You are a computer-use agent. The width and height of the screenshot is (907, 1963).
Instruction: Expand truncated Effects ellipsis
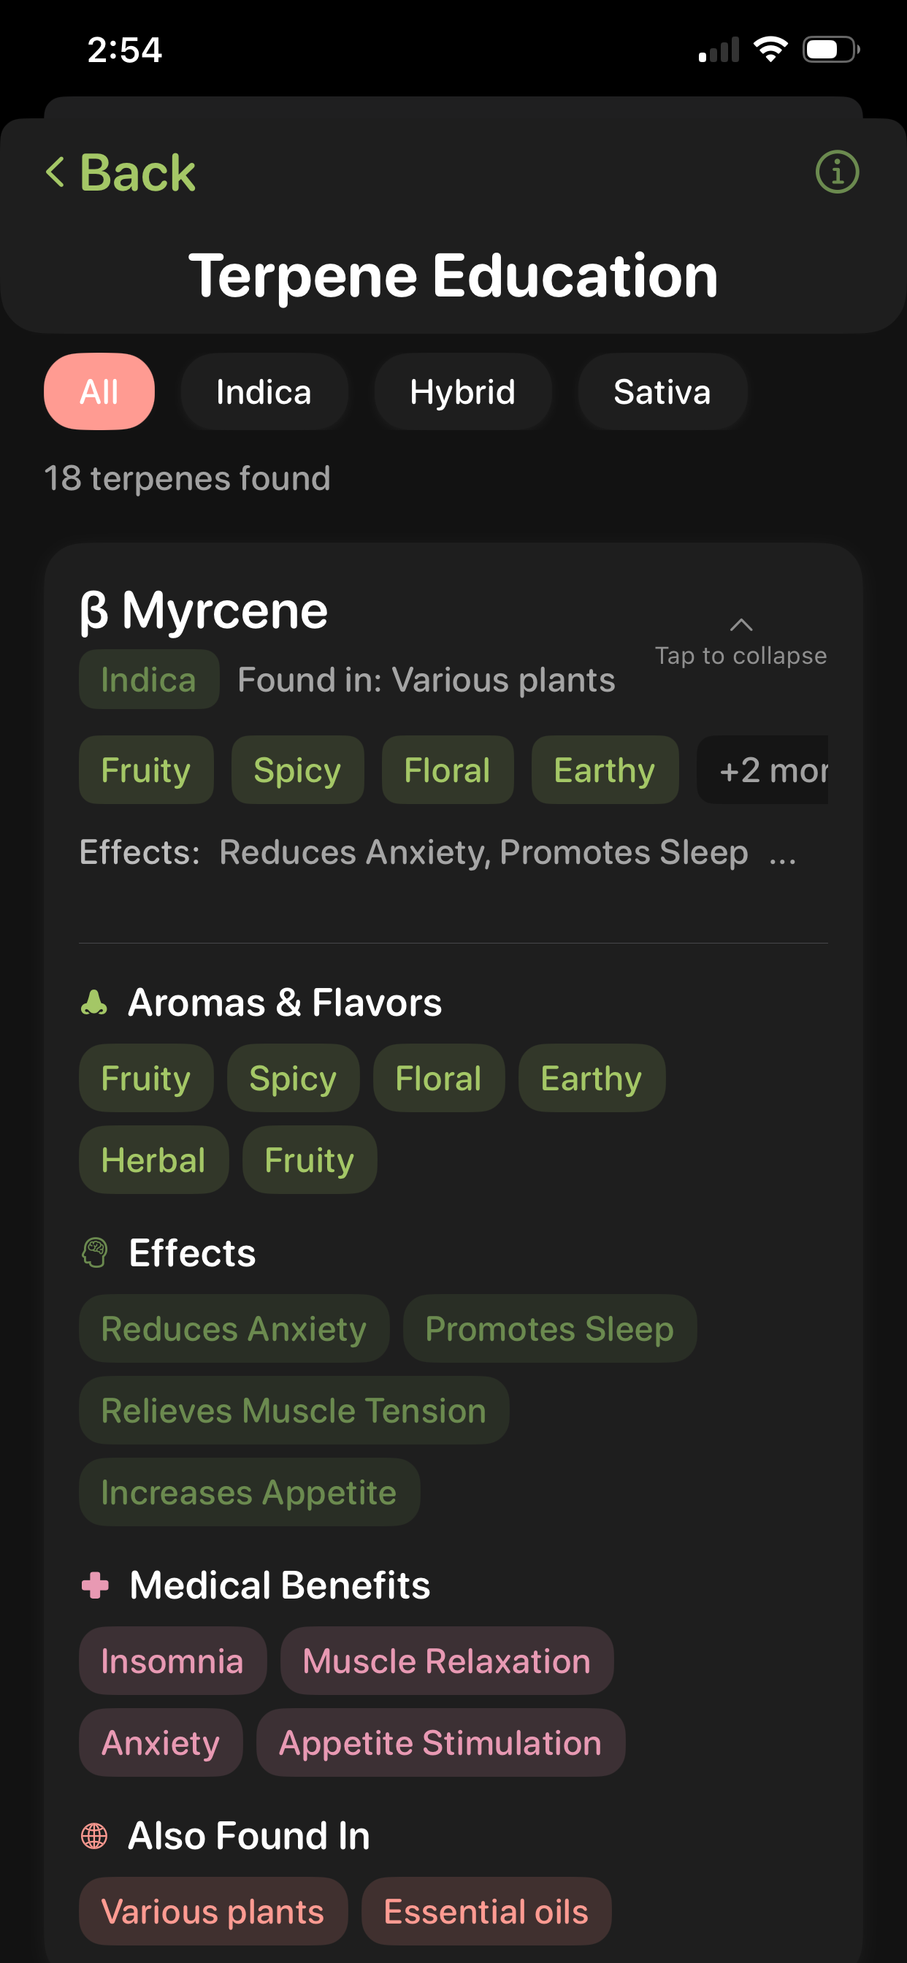pyautogui.click(x=782, y=855)
